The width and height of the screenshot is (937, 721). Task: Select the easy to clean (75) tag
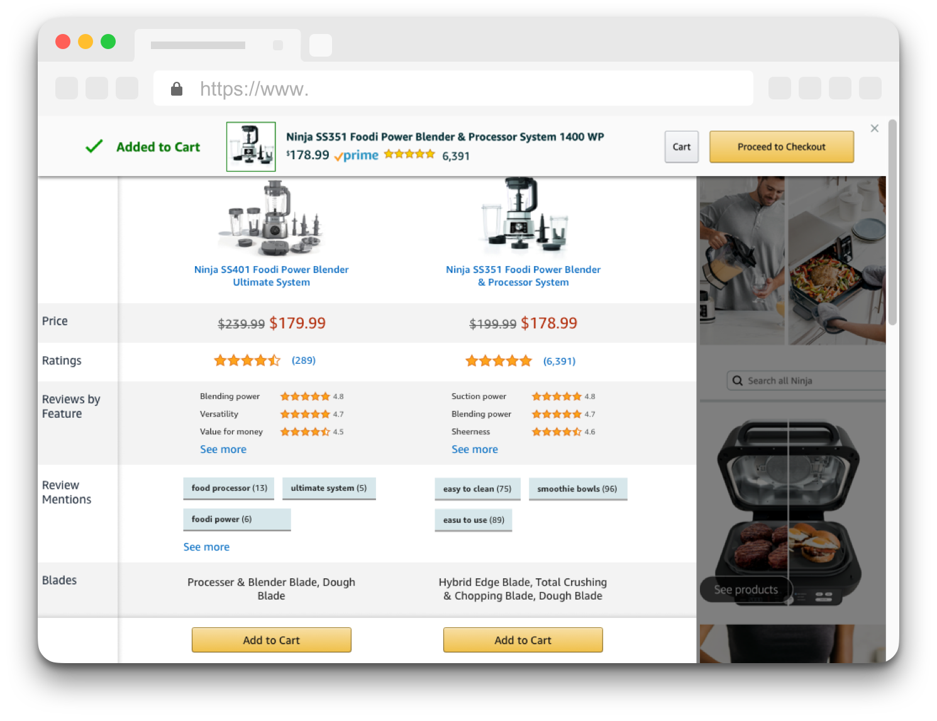(477, 489)
